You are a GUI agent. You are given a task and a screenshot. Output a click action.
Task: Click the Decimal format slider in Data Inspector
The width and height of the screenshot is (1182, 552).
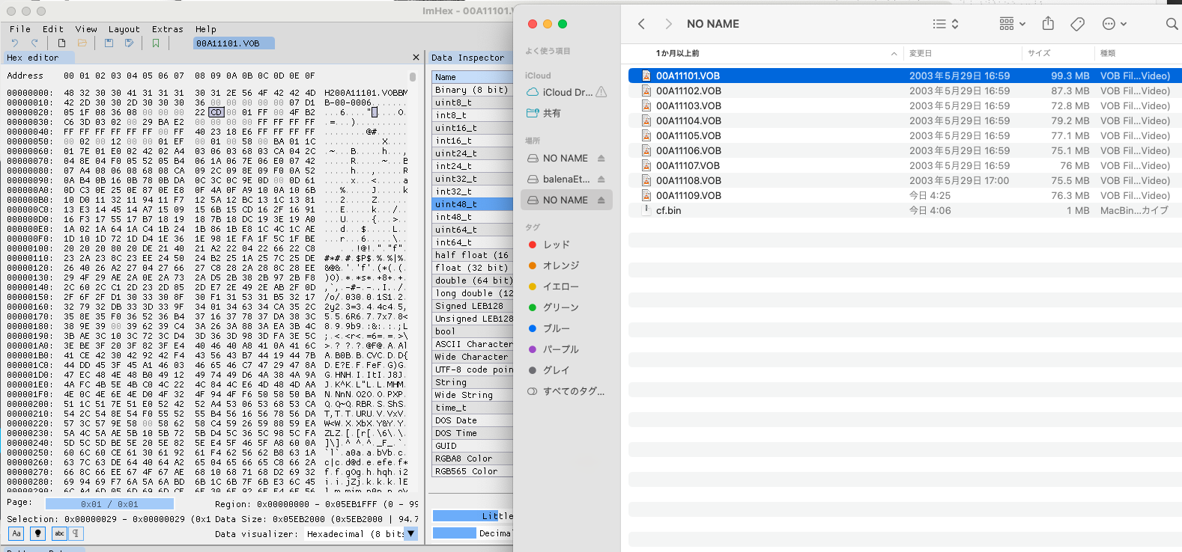(x=473, y=533)
